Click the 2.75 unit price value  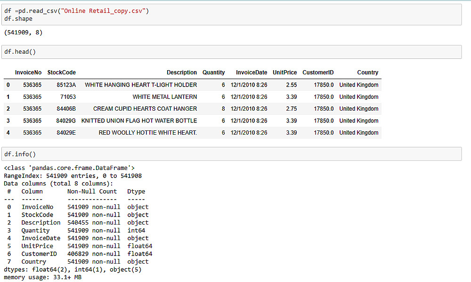click(291, 109)
